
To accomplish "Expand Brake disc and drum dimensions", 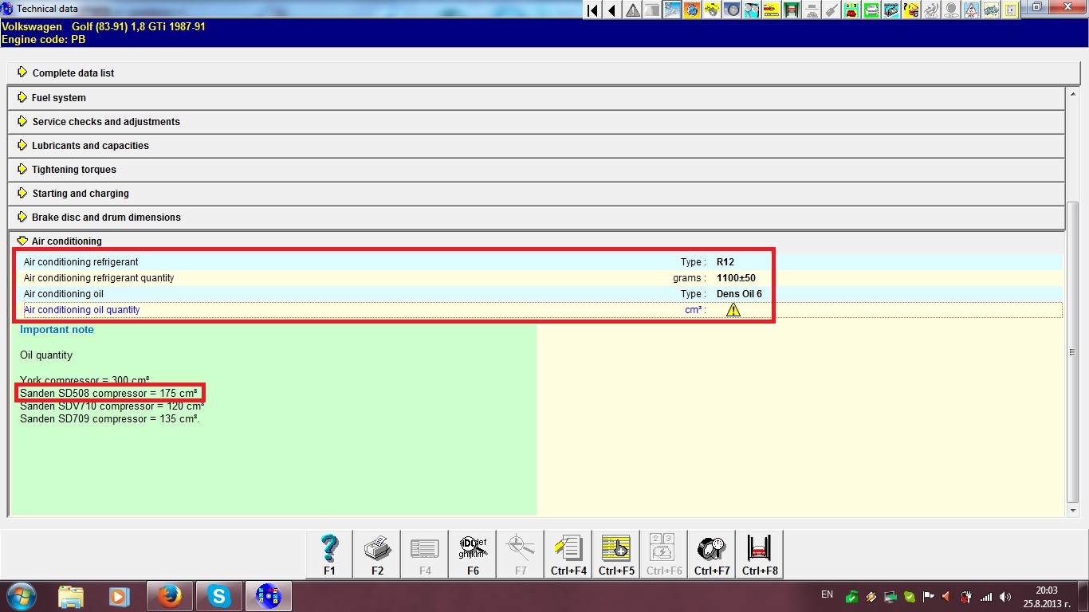I will point(106,218).
